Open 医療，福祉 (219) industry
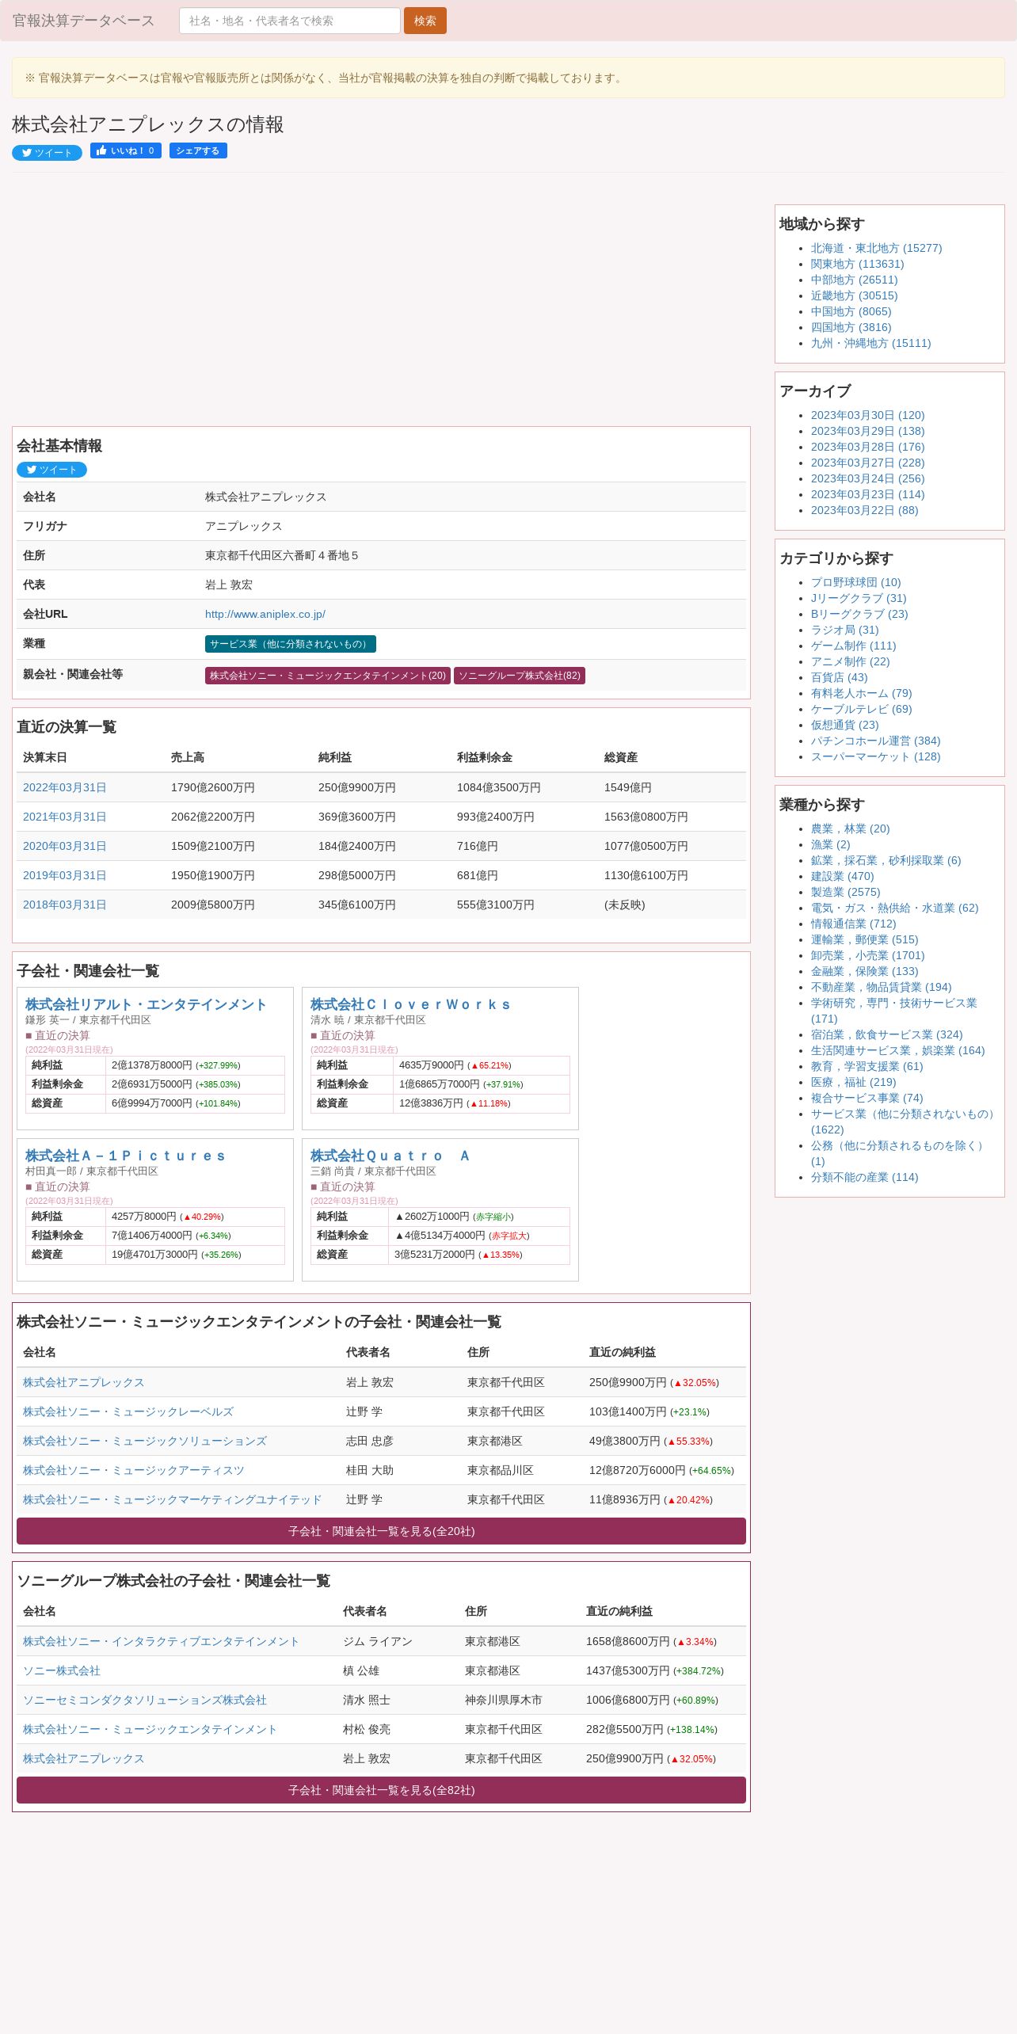This screenshot has width=1017, height=2034. tap(853, 1082)
